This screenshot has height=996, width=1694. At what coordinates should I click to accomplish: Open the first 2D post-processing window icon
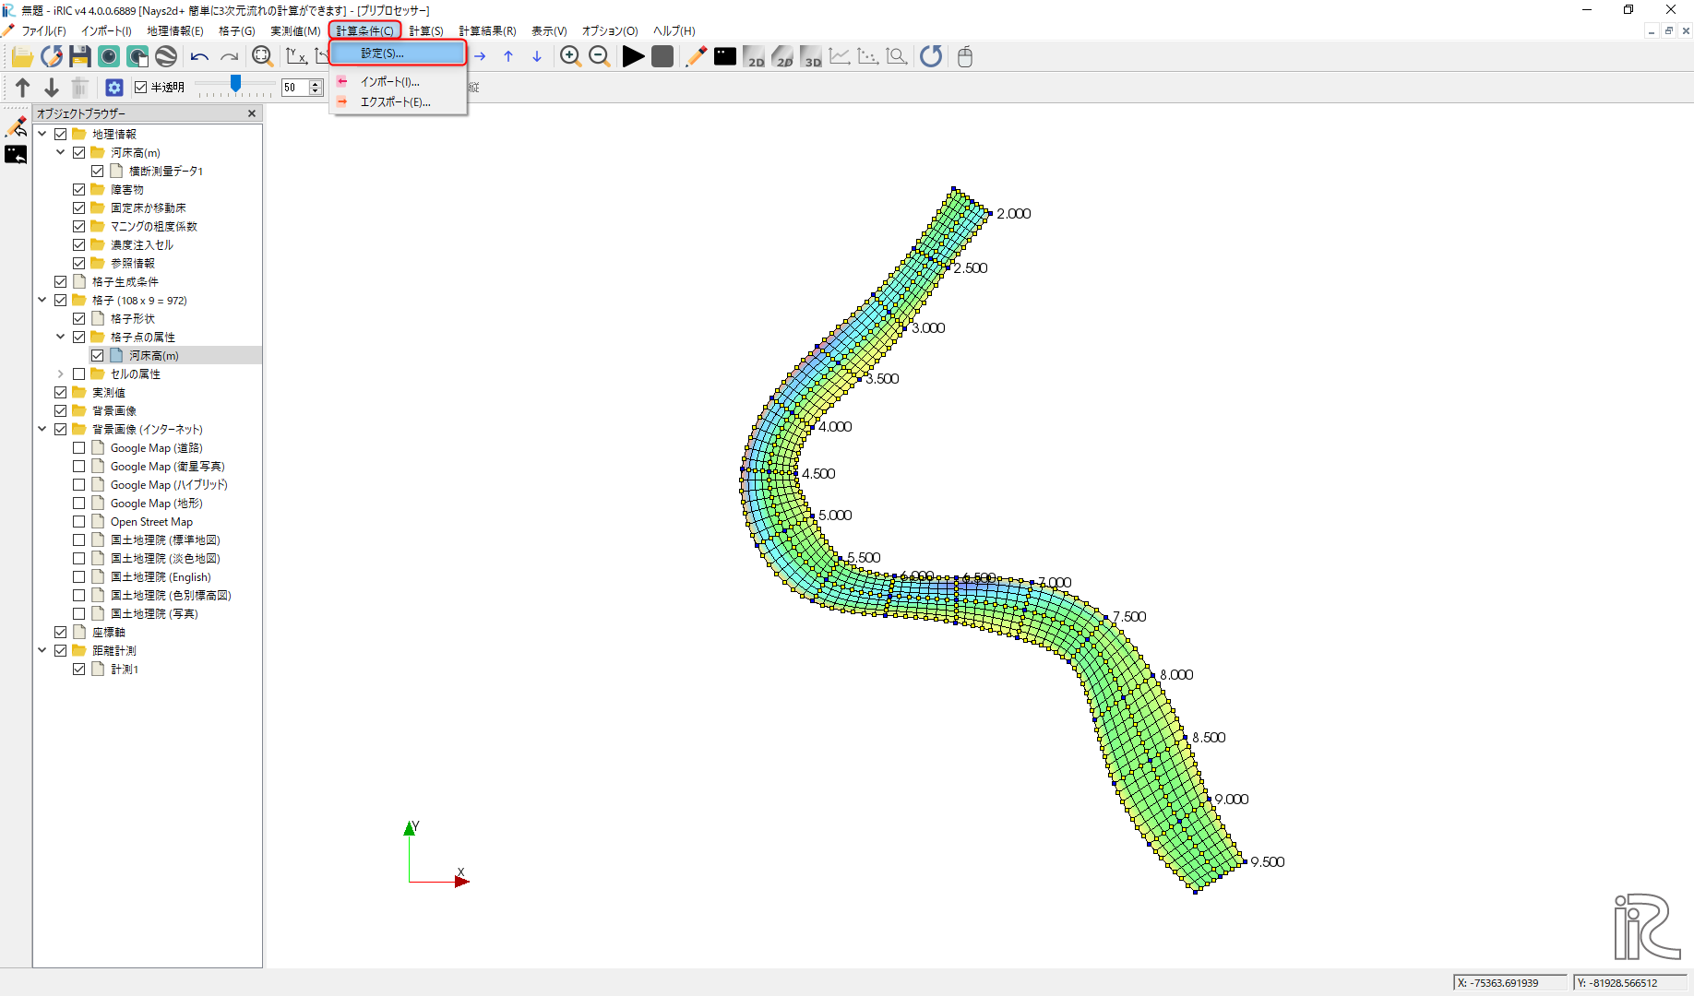(x=754, y=57)
